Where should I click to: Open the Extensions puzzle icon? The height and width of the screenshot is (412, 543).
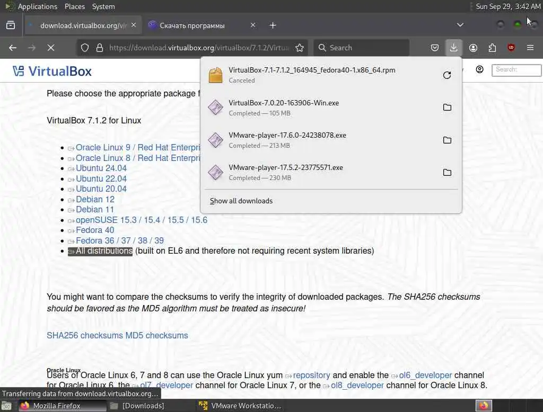492,48
